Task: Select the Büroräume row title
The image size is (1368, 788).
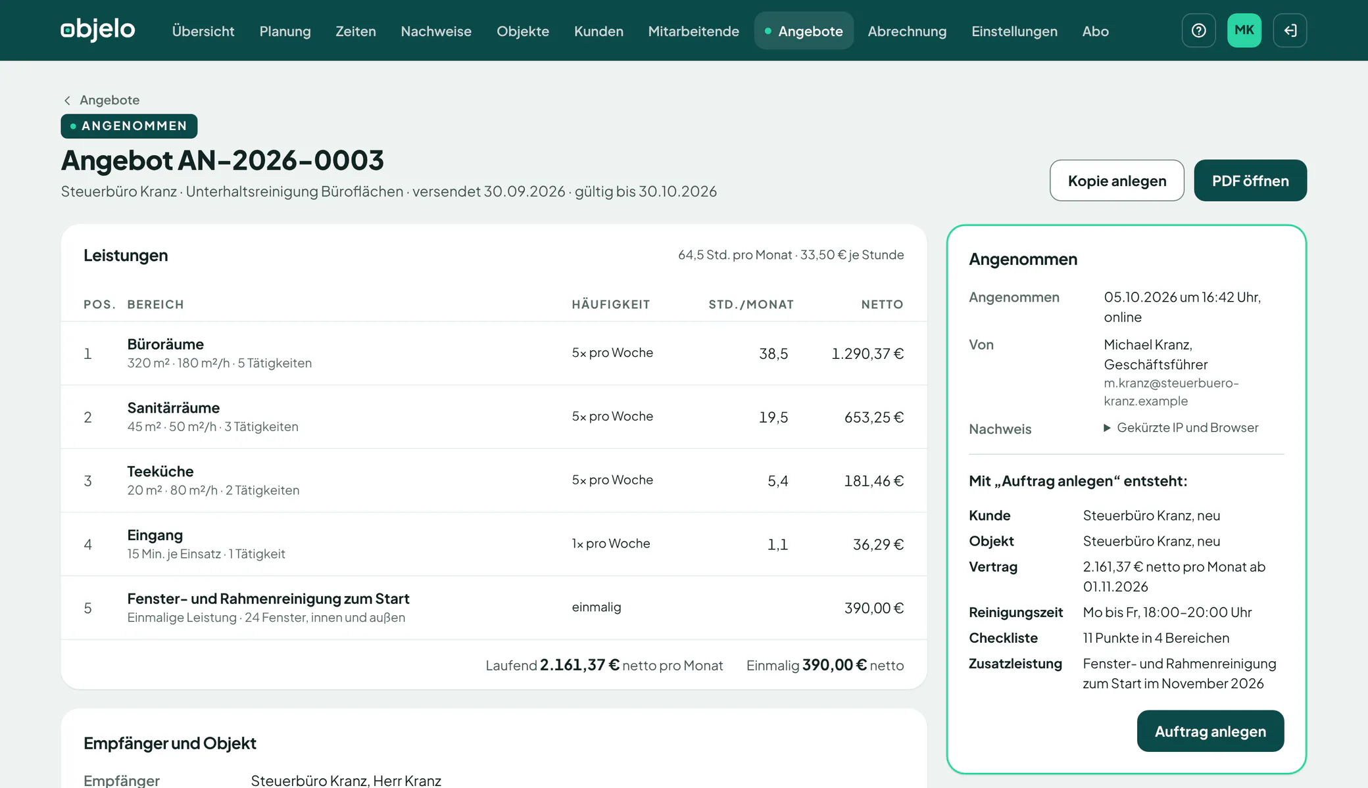Action: (x=165, y=344)
